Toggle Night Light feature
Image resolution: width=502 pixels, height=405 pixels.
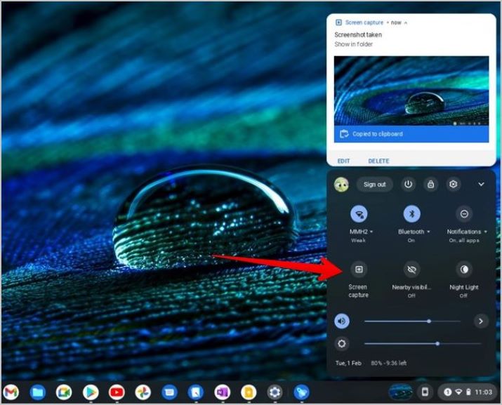point(464,270)
